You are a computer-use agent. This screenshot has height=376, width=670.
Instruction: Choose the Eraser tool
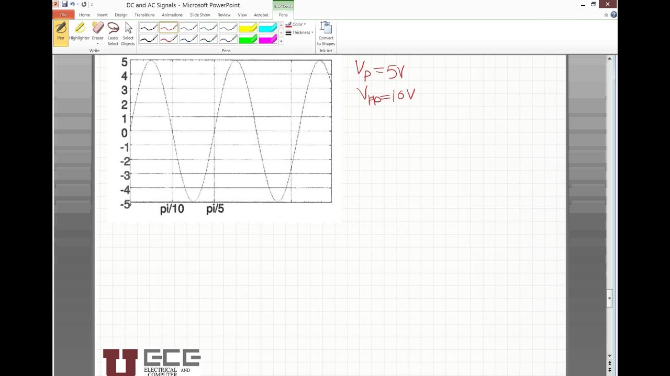point(98,30)
